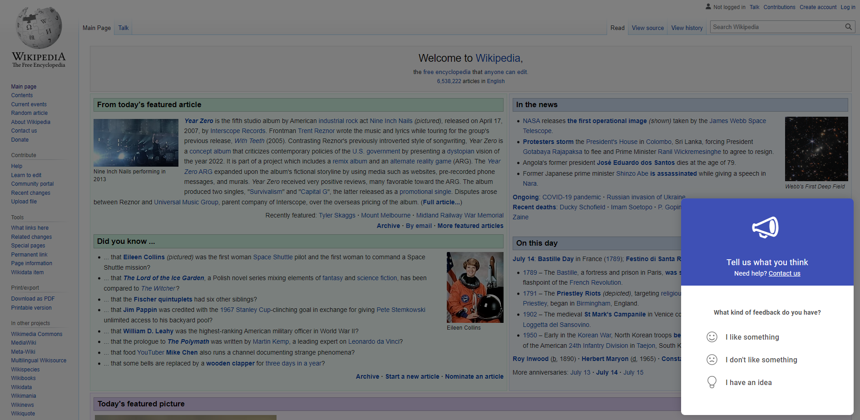The height and width of the screenshot is (420, 860).
Task: Open Recent changes link
Action: tap(31, 193)
